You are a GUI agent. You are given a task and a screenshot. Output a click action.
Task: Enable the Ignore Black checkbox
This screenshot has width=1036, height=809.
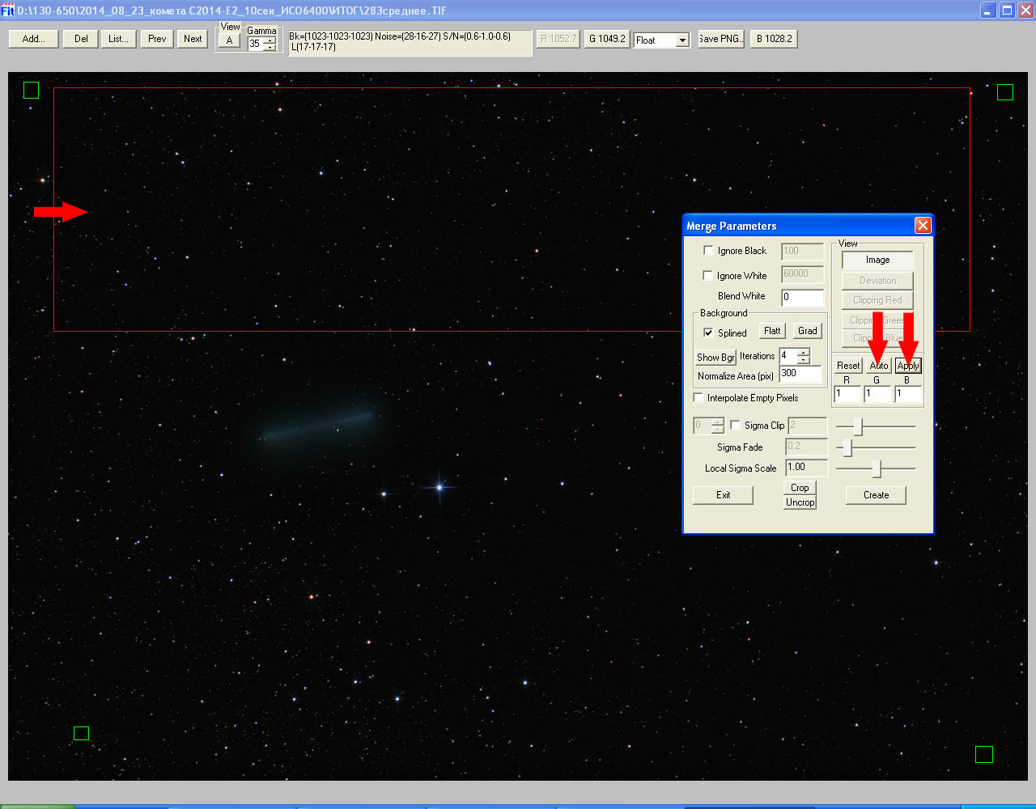[709, 251]
